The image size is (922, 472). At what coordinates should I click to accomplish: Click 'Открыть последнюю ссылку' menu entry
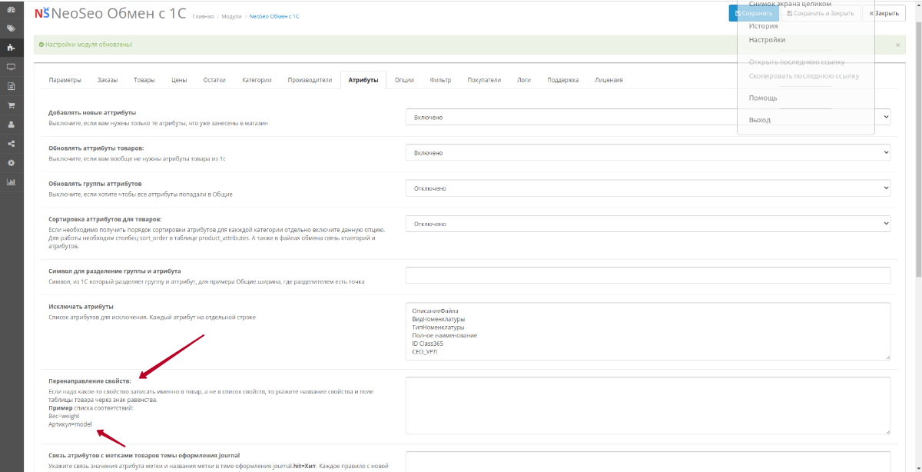pyautogui.click(x=797, y=62)
